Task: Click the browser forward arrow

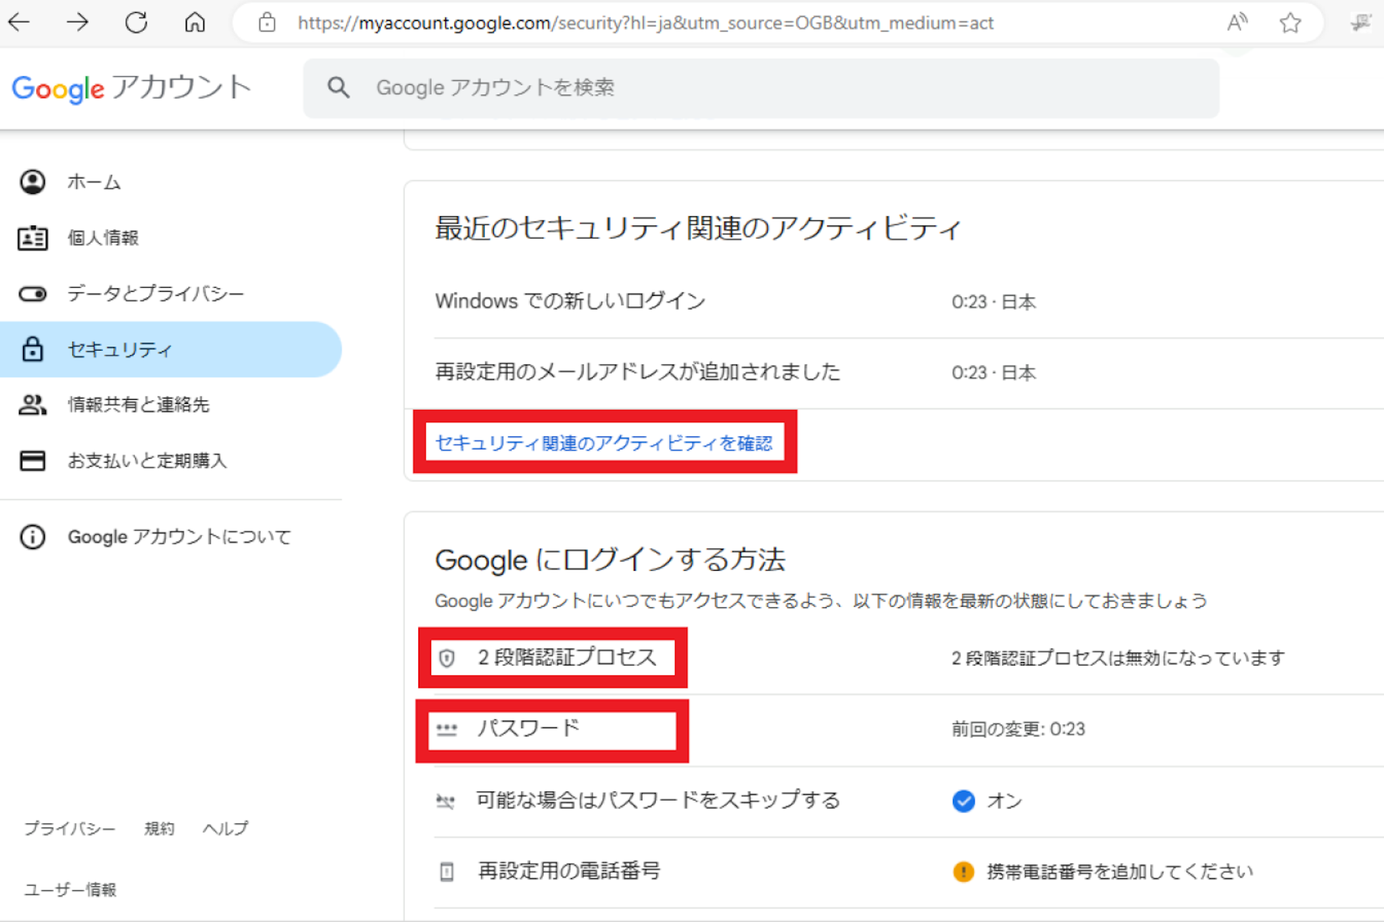Action: tap(78, 22)
